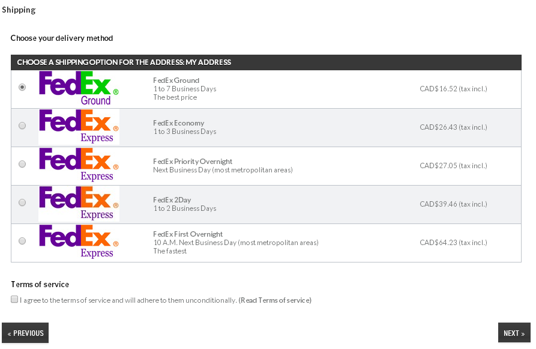Tick the agree to terms checkbox
This screenshot has width=536, height=349.
tap(14, 299)
